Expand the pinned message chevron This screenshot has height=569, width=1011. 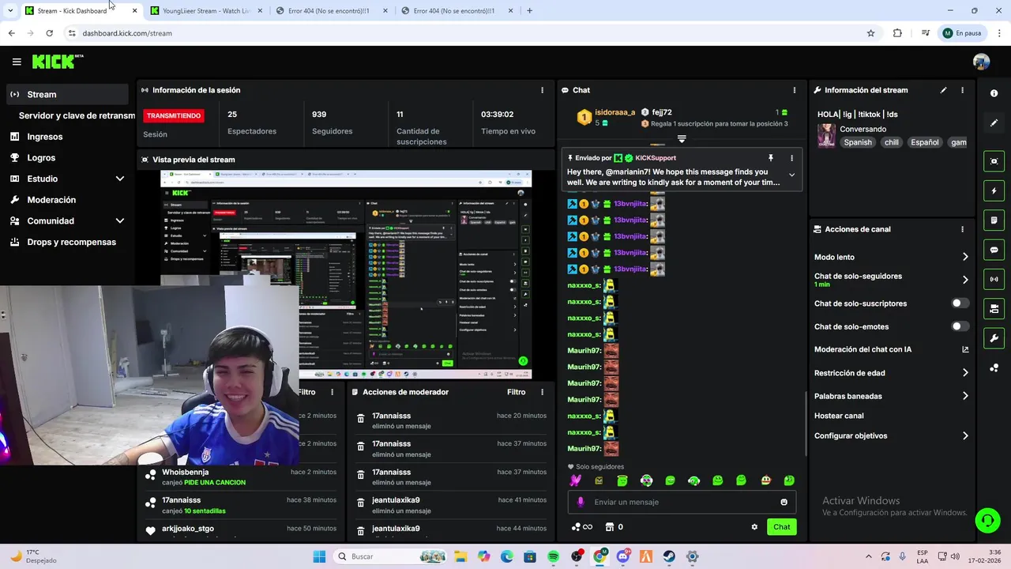pos(791,175)
